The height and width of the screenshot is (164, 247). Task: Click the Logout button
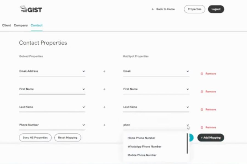coord(216,9)
